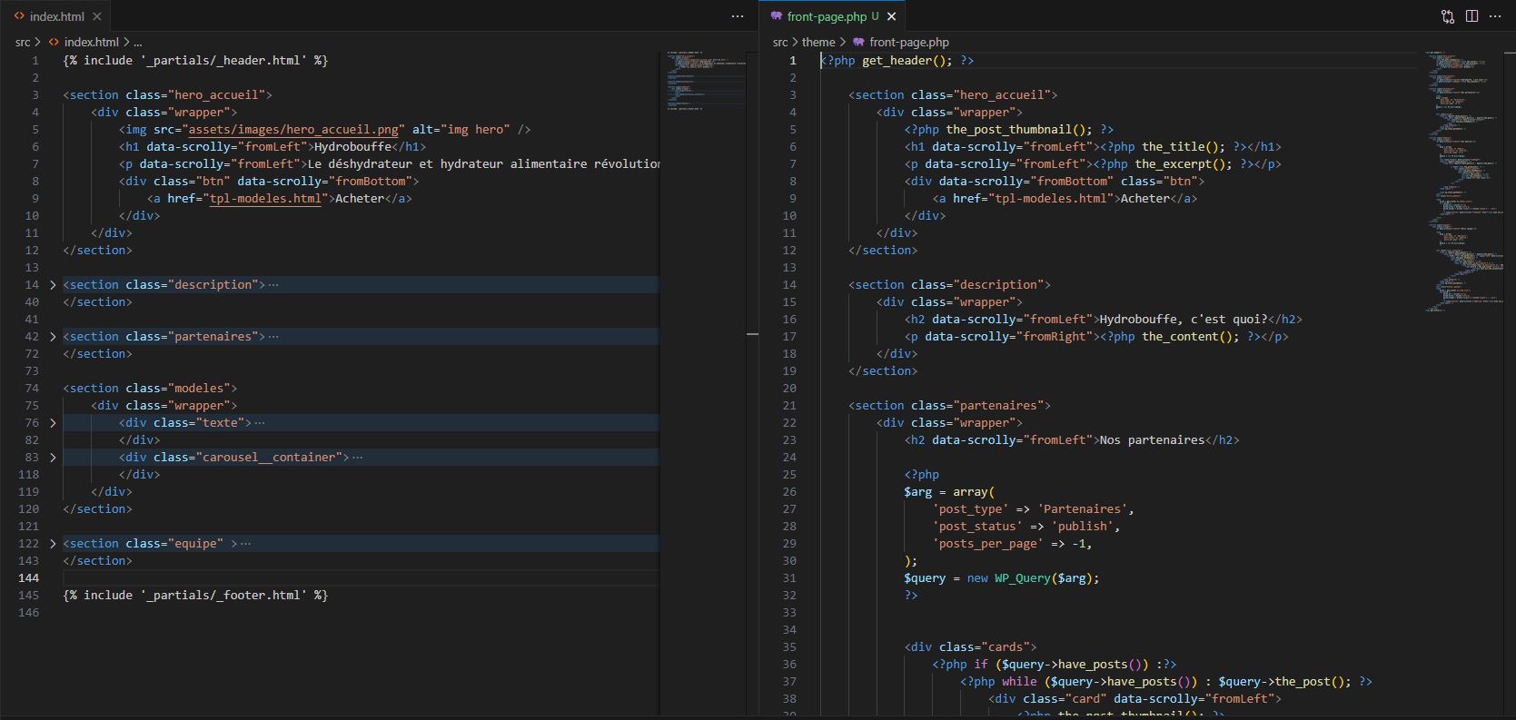Click fold ellipsis after equipe section tag
Viewport: 1516px width, 720px height.
pyautogui.click(x=245, y=544)
